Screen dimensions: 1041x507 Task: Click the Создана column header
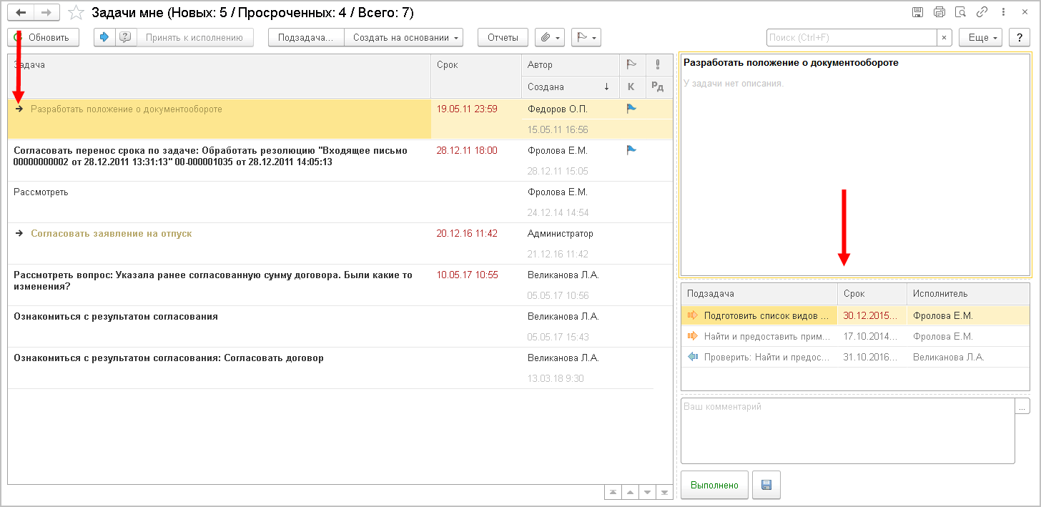point(571,87)
